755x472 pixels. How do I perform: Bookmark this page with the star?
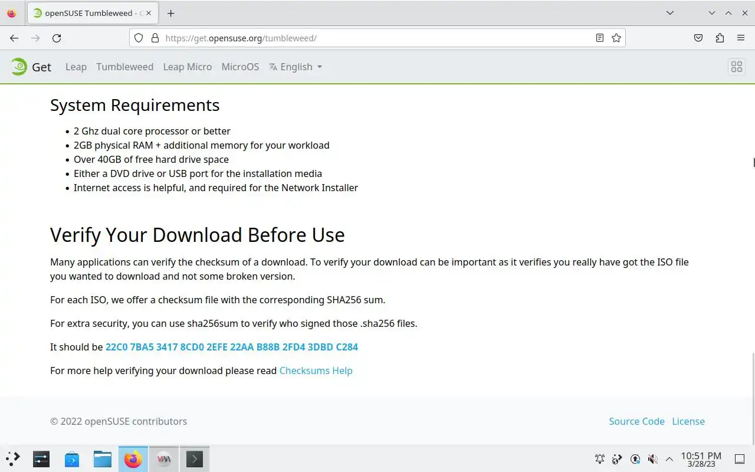point(616,38)
